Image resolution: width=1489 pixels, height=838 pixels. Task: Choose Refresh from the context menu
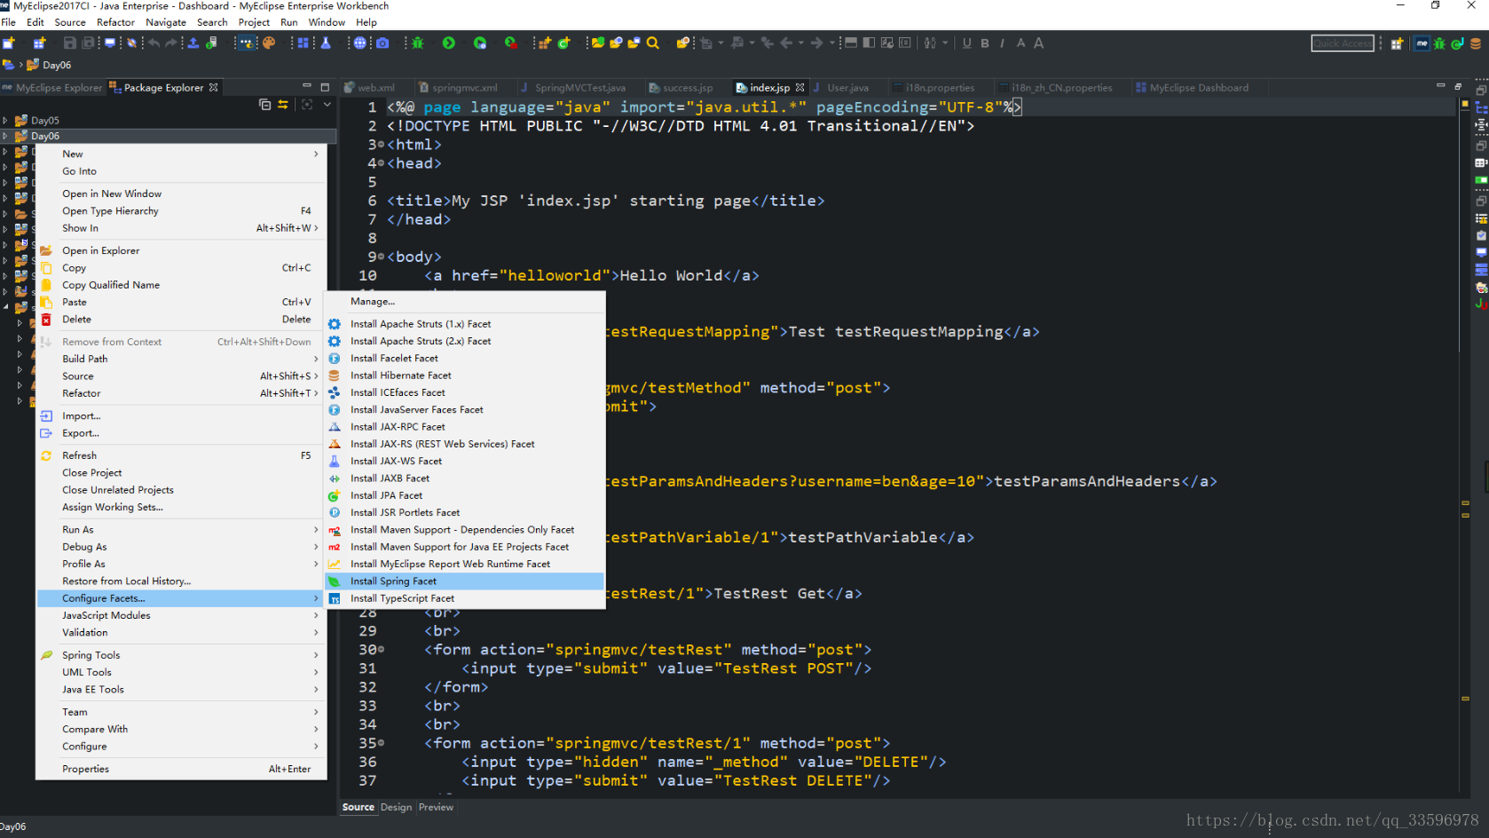coord(181,455)
